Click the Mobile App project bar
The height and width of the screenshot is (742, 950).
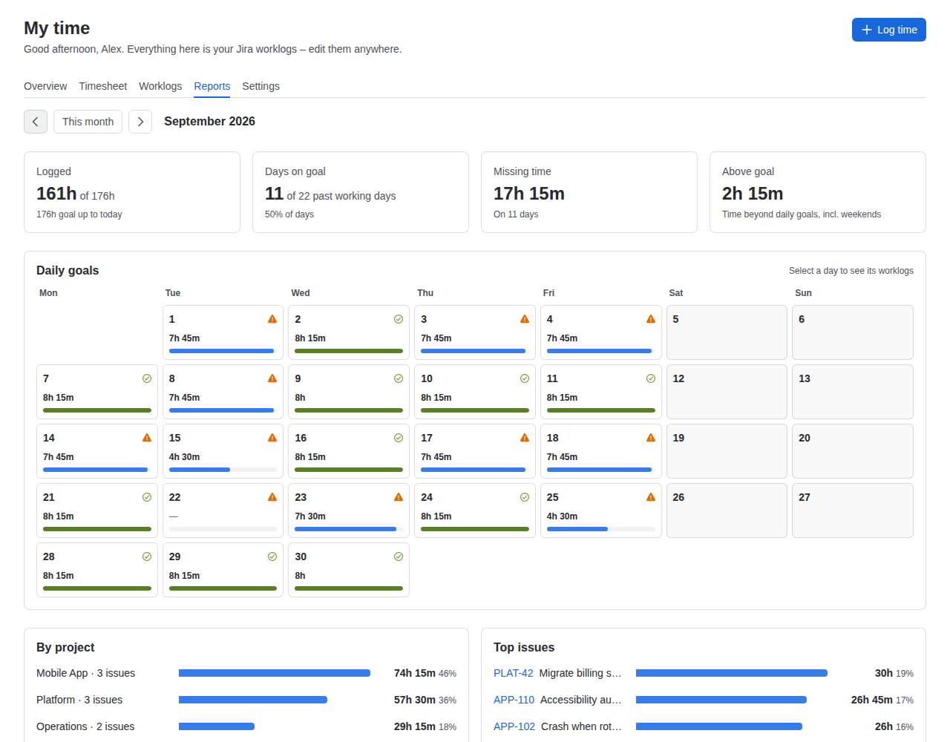point(275,673)
